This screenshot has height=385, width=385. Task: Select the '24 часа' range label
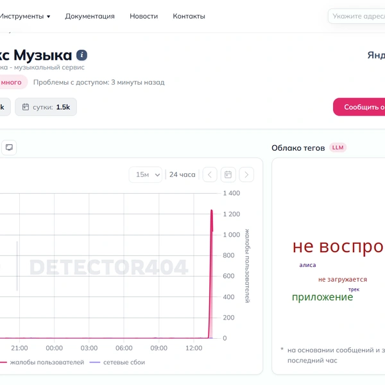[182, 175]
